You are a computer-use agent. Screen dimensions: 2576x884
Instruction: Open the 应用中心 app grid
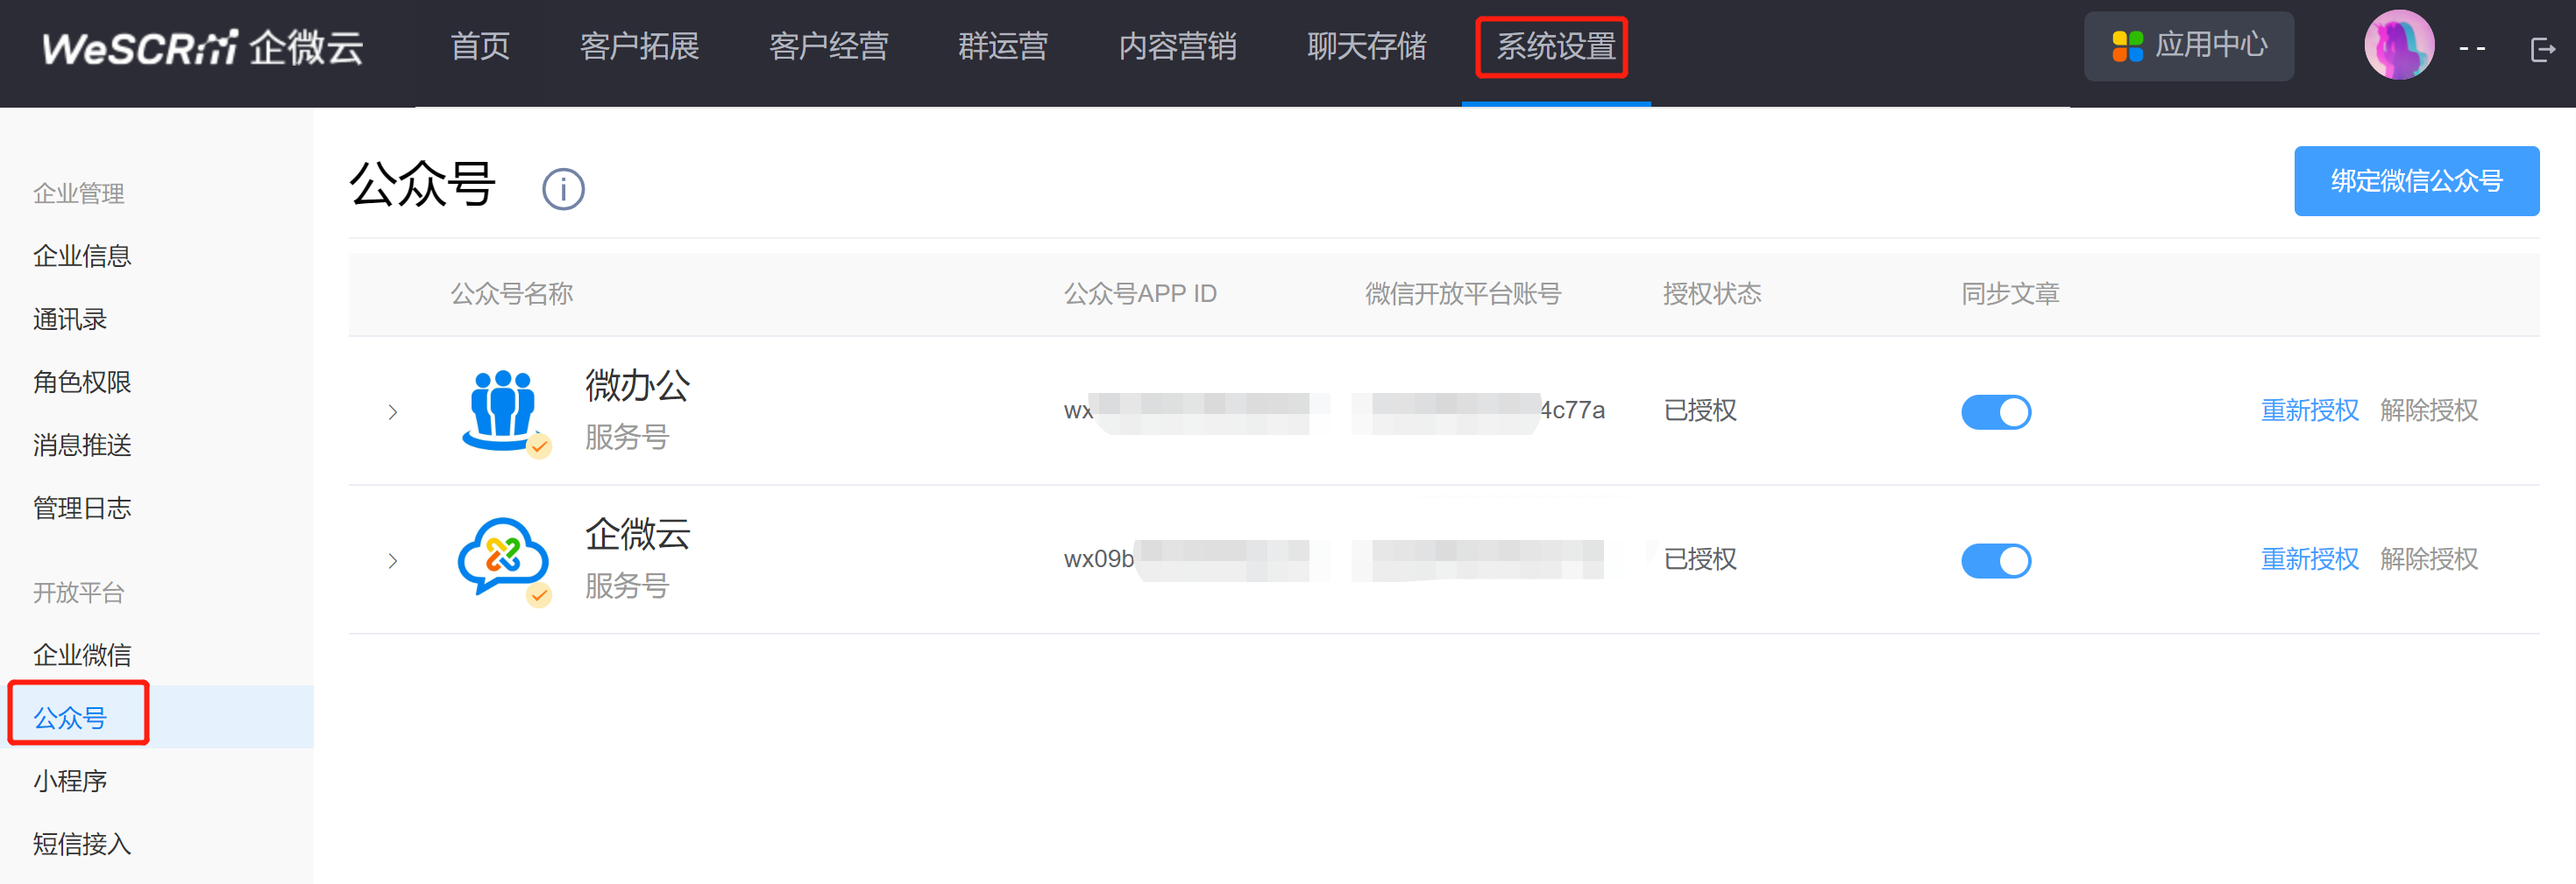click(x=2188, y=46)
